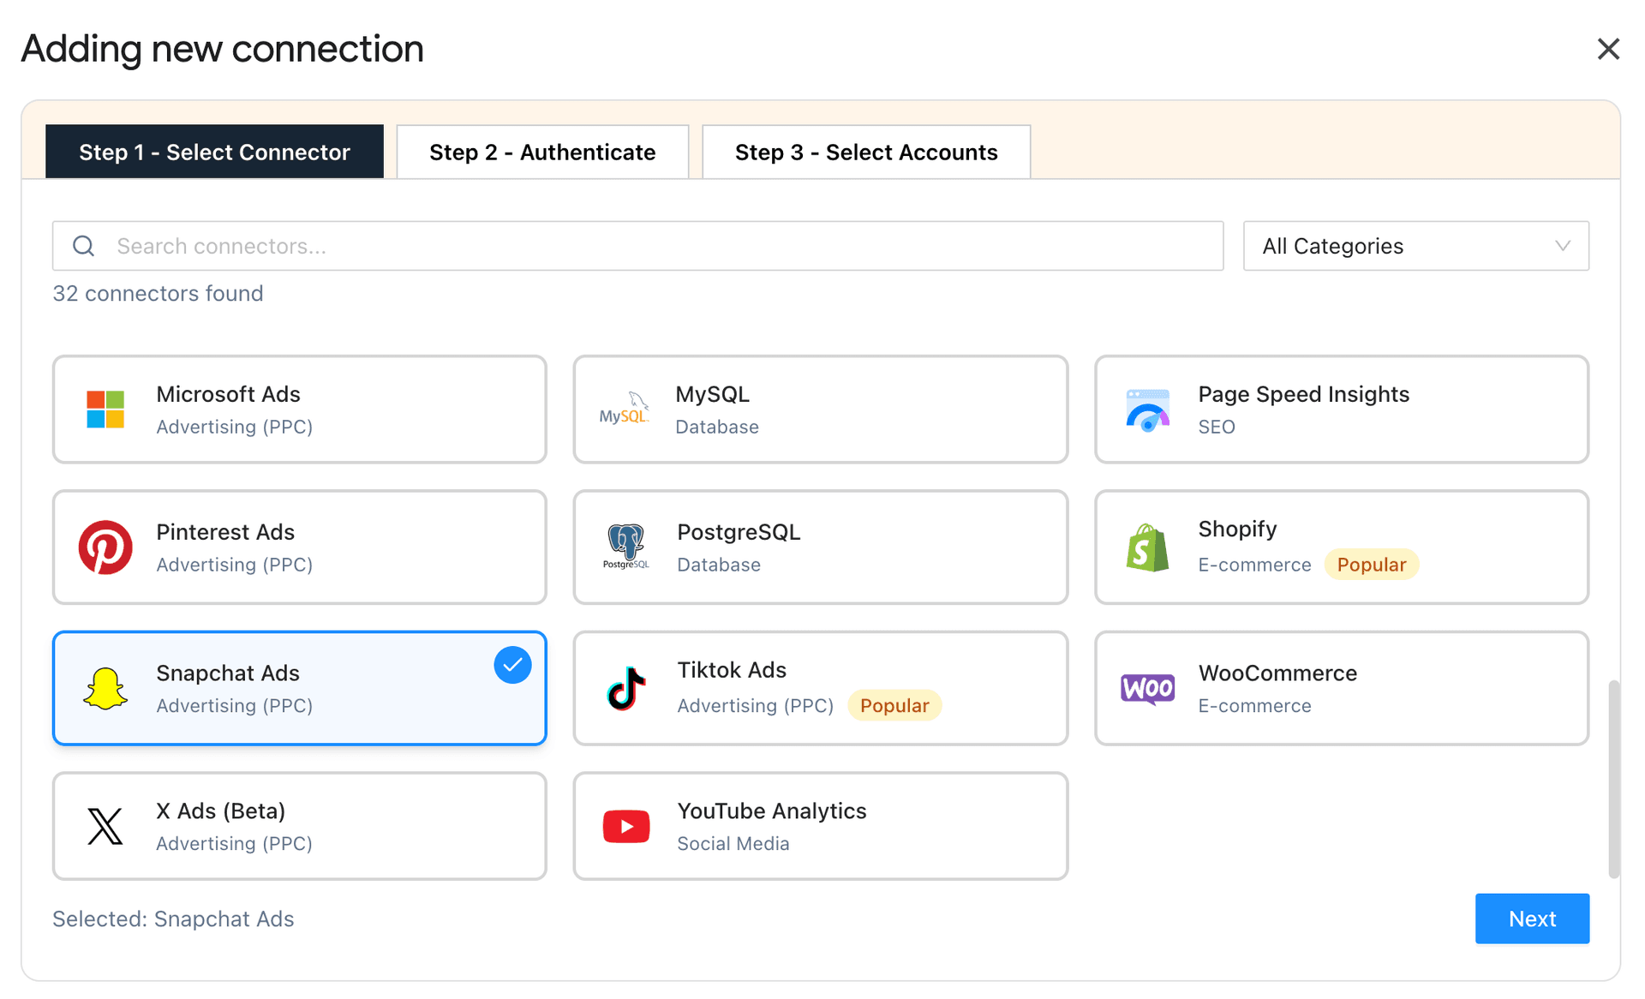Switch to Step 3 - Select Accounts tab
This screenshot has height=999, width=1645.
[865, 152]
